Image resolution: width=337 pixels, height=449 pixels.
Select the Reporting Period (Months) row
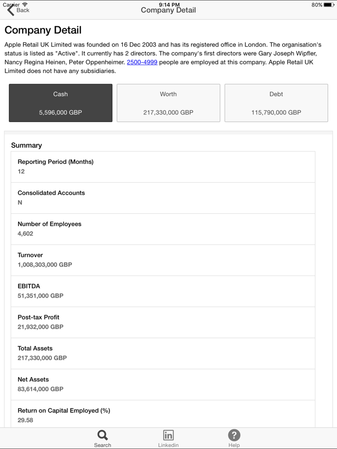(163, 167)
